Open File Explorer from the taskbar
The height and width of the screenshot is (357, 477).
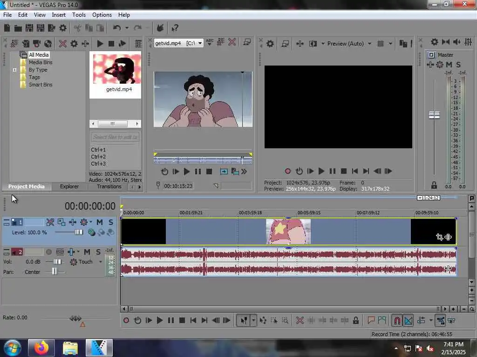pos(70,348)
